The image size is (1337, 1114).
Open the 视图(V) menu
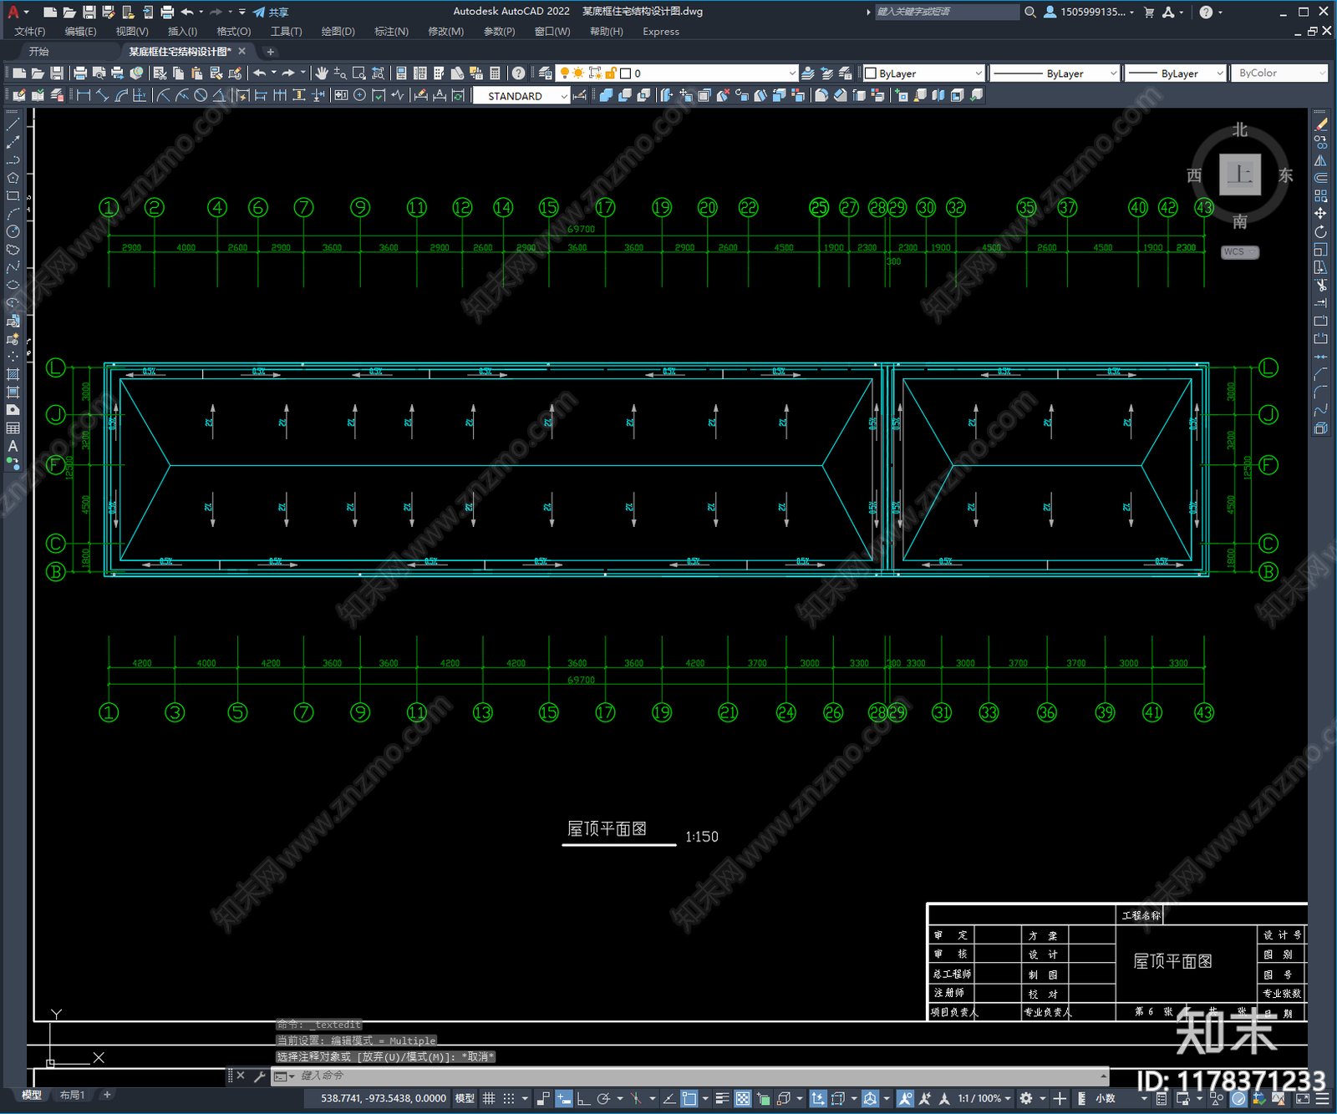[x=132, y=32]
